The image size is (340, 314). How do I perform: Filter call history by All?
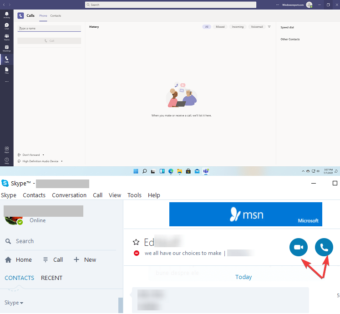(207, 27)
